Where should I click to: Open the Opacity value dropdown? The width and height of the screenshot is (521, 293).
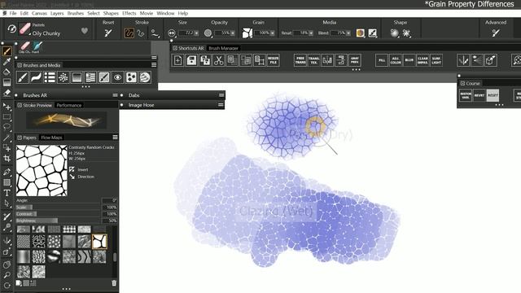pos(233,33)
